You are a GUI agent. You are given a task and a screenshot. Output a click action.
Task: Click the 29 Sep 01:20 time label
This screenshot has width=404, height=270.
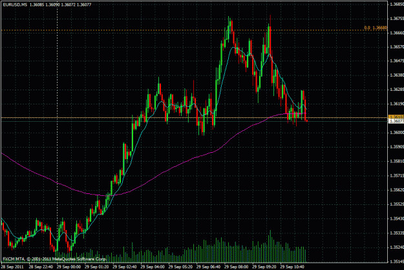[x=96, y=267]
